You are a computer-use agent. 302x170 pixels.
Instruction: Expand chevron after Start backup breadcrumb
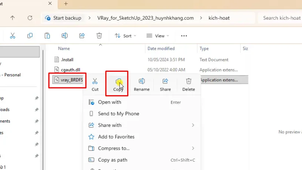tap(89, 18)
